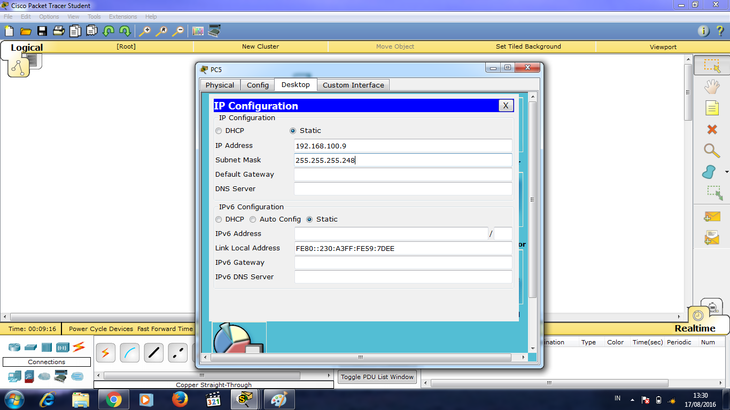
Task: Choose the Select tool in right toolbar
Action: 712,66
